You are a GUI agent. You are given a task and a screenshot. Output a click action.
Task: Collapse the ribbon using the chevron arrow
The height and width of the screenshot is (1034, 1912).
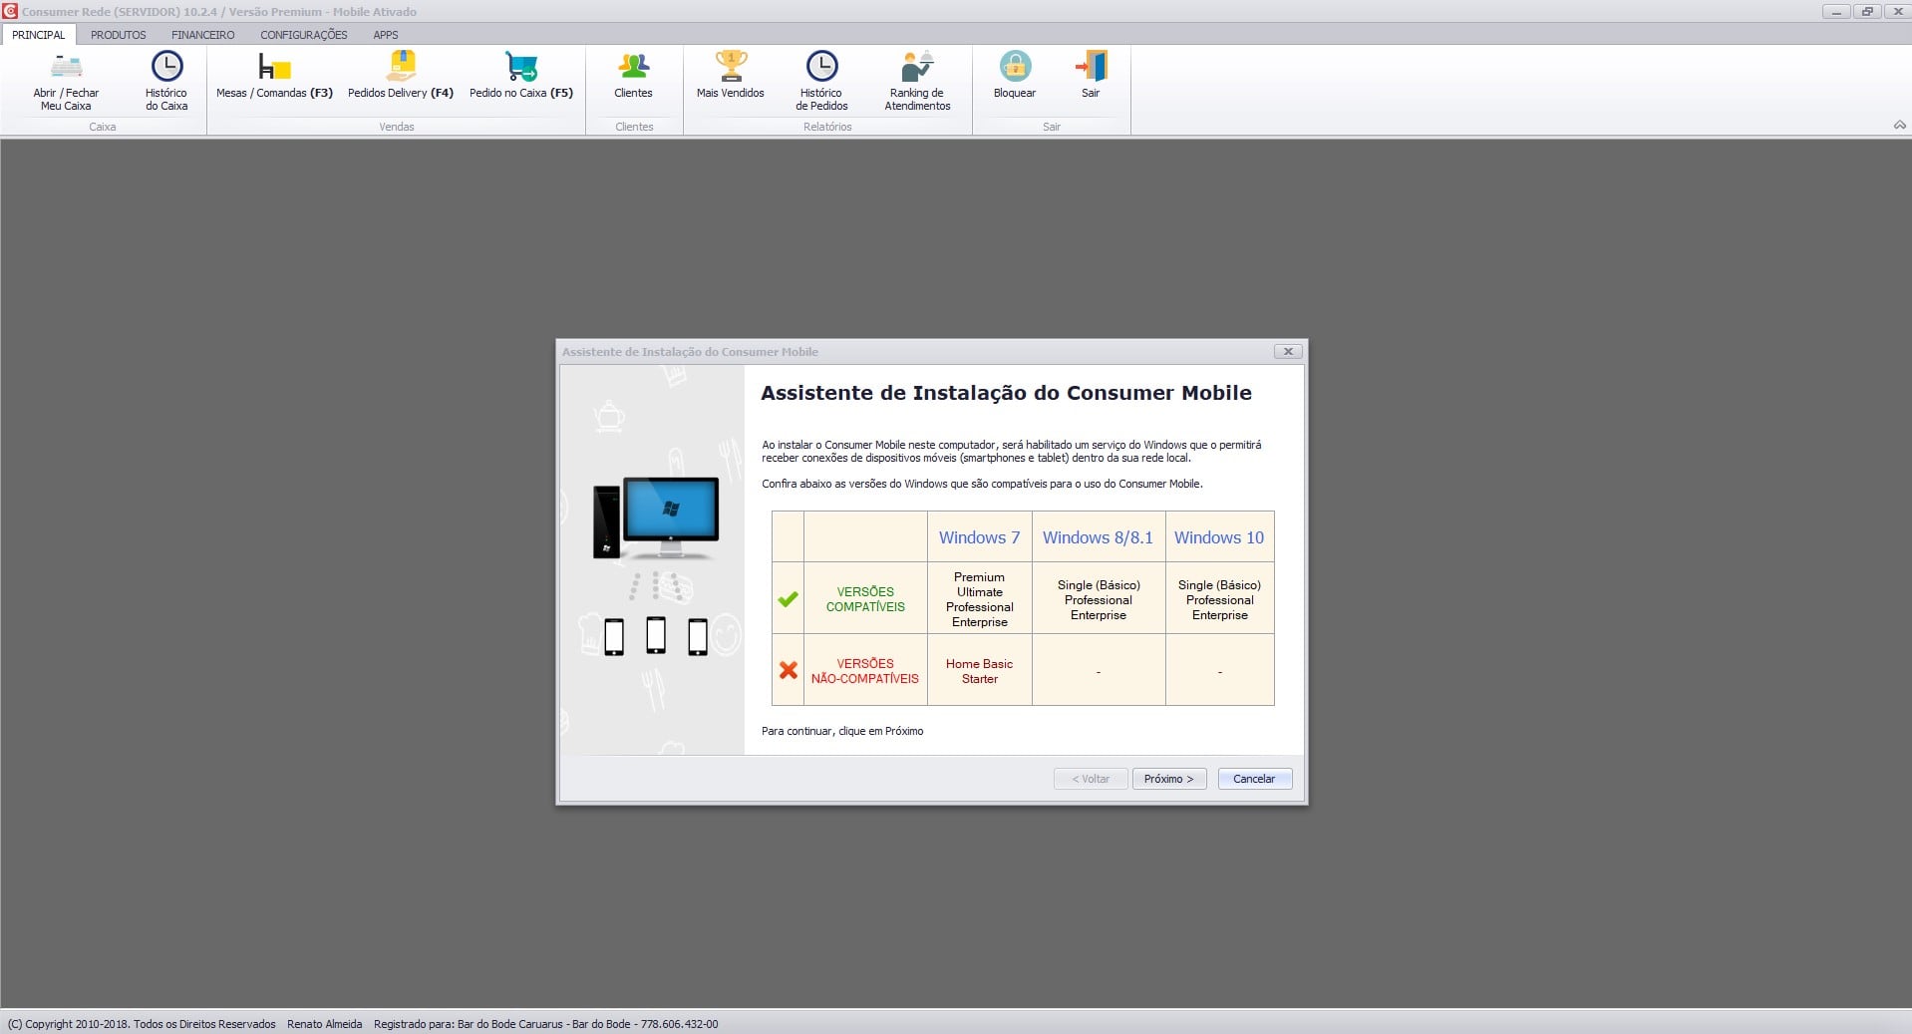click(x=1899, y=126)
